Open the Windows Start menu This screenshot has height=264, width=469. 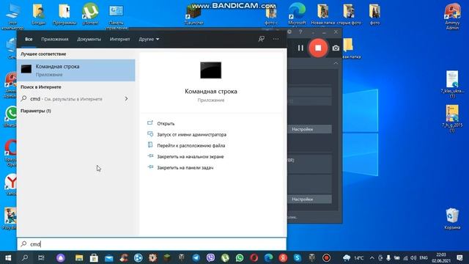pos(8,257)
